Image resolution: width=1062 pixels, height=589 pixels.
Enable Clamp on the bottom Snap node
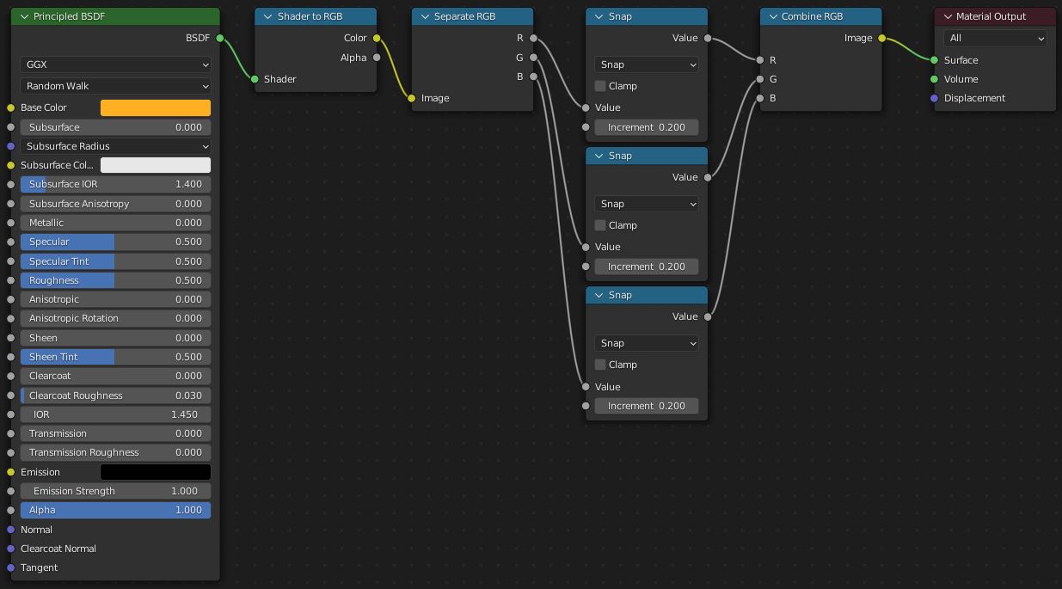[x=599, y=365]
